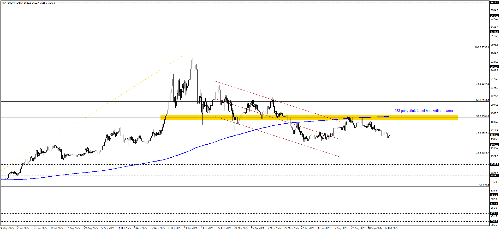Click the 1202.7 price level tag
The width and height of the screenshot is (500, 231).
(x=494, y=164)
